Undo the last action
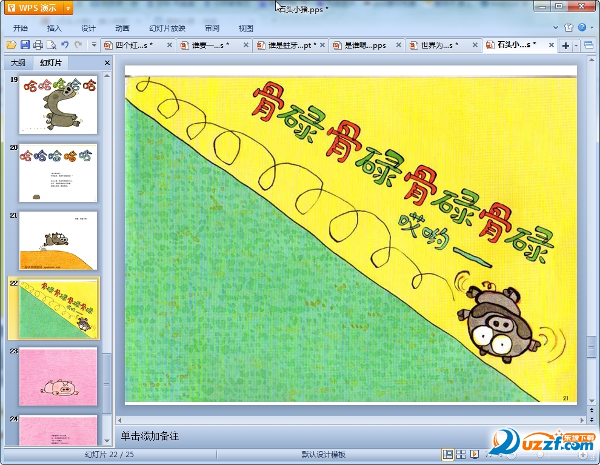Viewport: 600px width, 465px height. [x=65, y=45]
